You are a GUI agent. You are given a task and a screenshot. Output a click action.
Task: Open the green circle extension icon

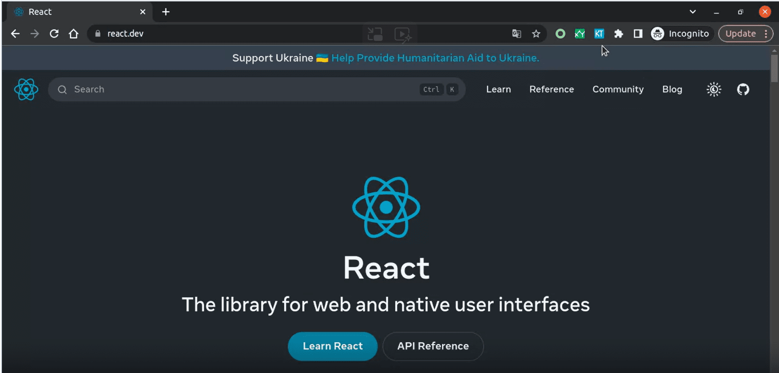[x=560, y=34]
